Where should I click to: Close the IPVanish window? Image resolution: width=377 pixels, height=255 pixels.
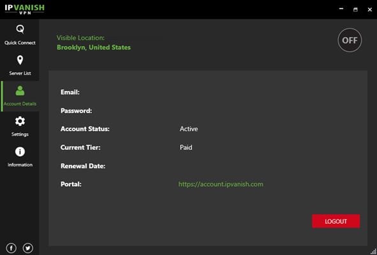click(370, 10)
